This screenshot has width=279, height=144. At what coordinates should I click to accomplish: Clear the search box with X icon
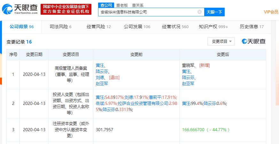[199, 12]
